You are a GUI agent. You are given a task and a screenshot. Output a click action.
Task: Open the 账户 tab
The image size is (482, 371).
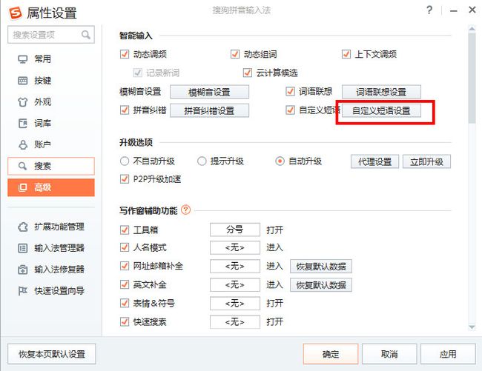pyautogui.click(x=51, y=144)
